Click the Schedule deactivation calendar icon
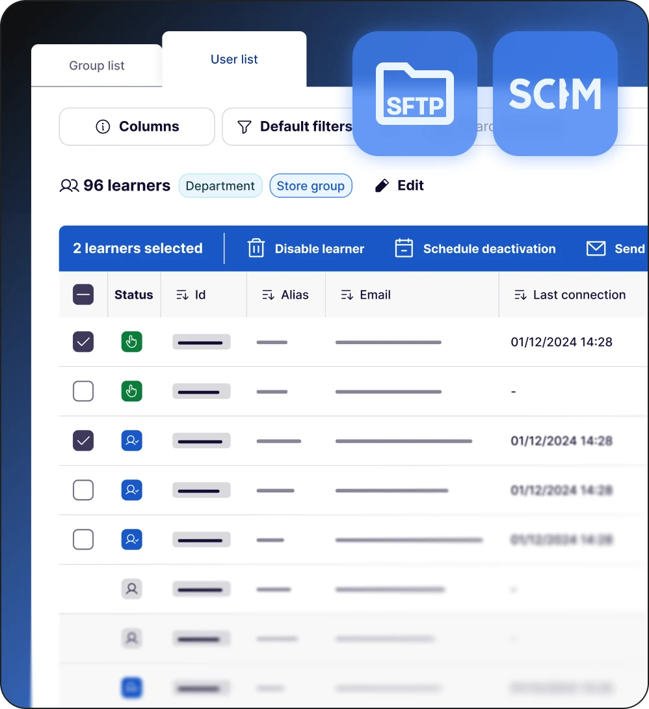The image size is (649, 709). click(404, 248)
